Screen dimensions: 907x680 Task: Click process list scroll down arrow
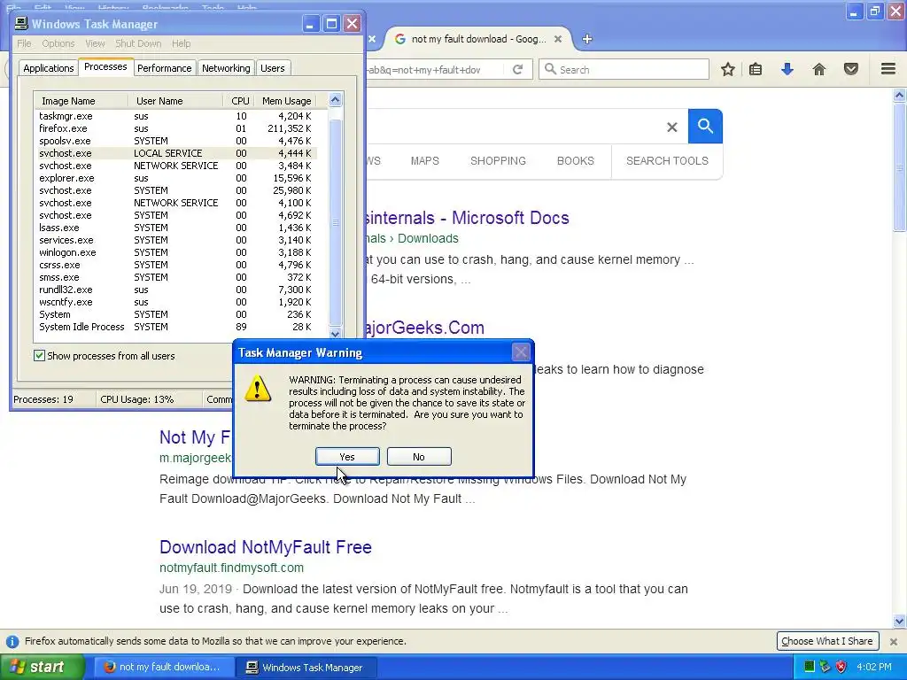click(x=335, y=333)
